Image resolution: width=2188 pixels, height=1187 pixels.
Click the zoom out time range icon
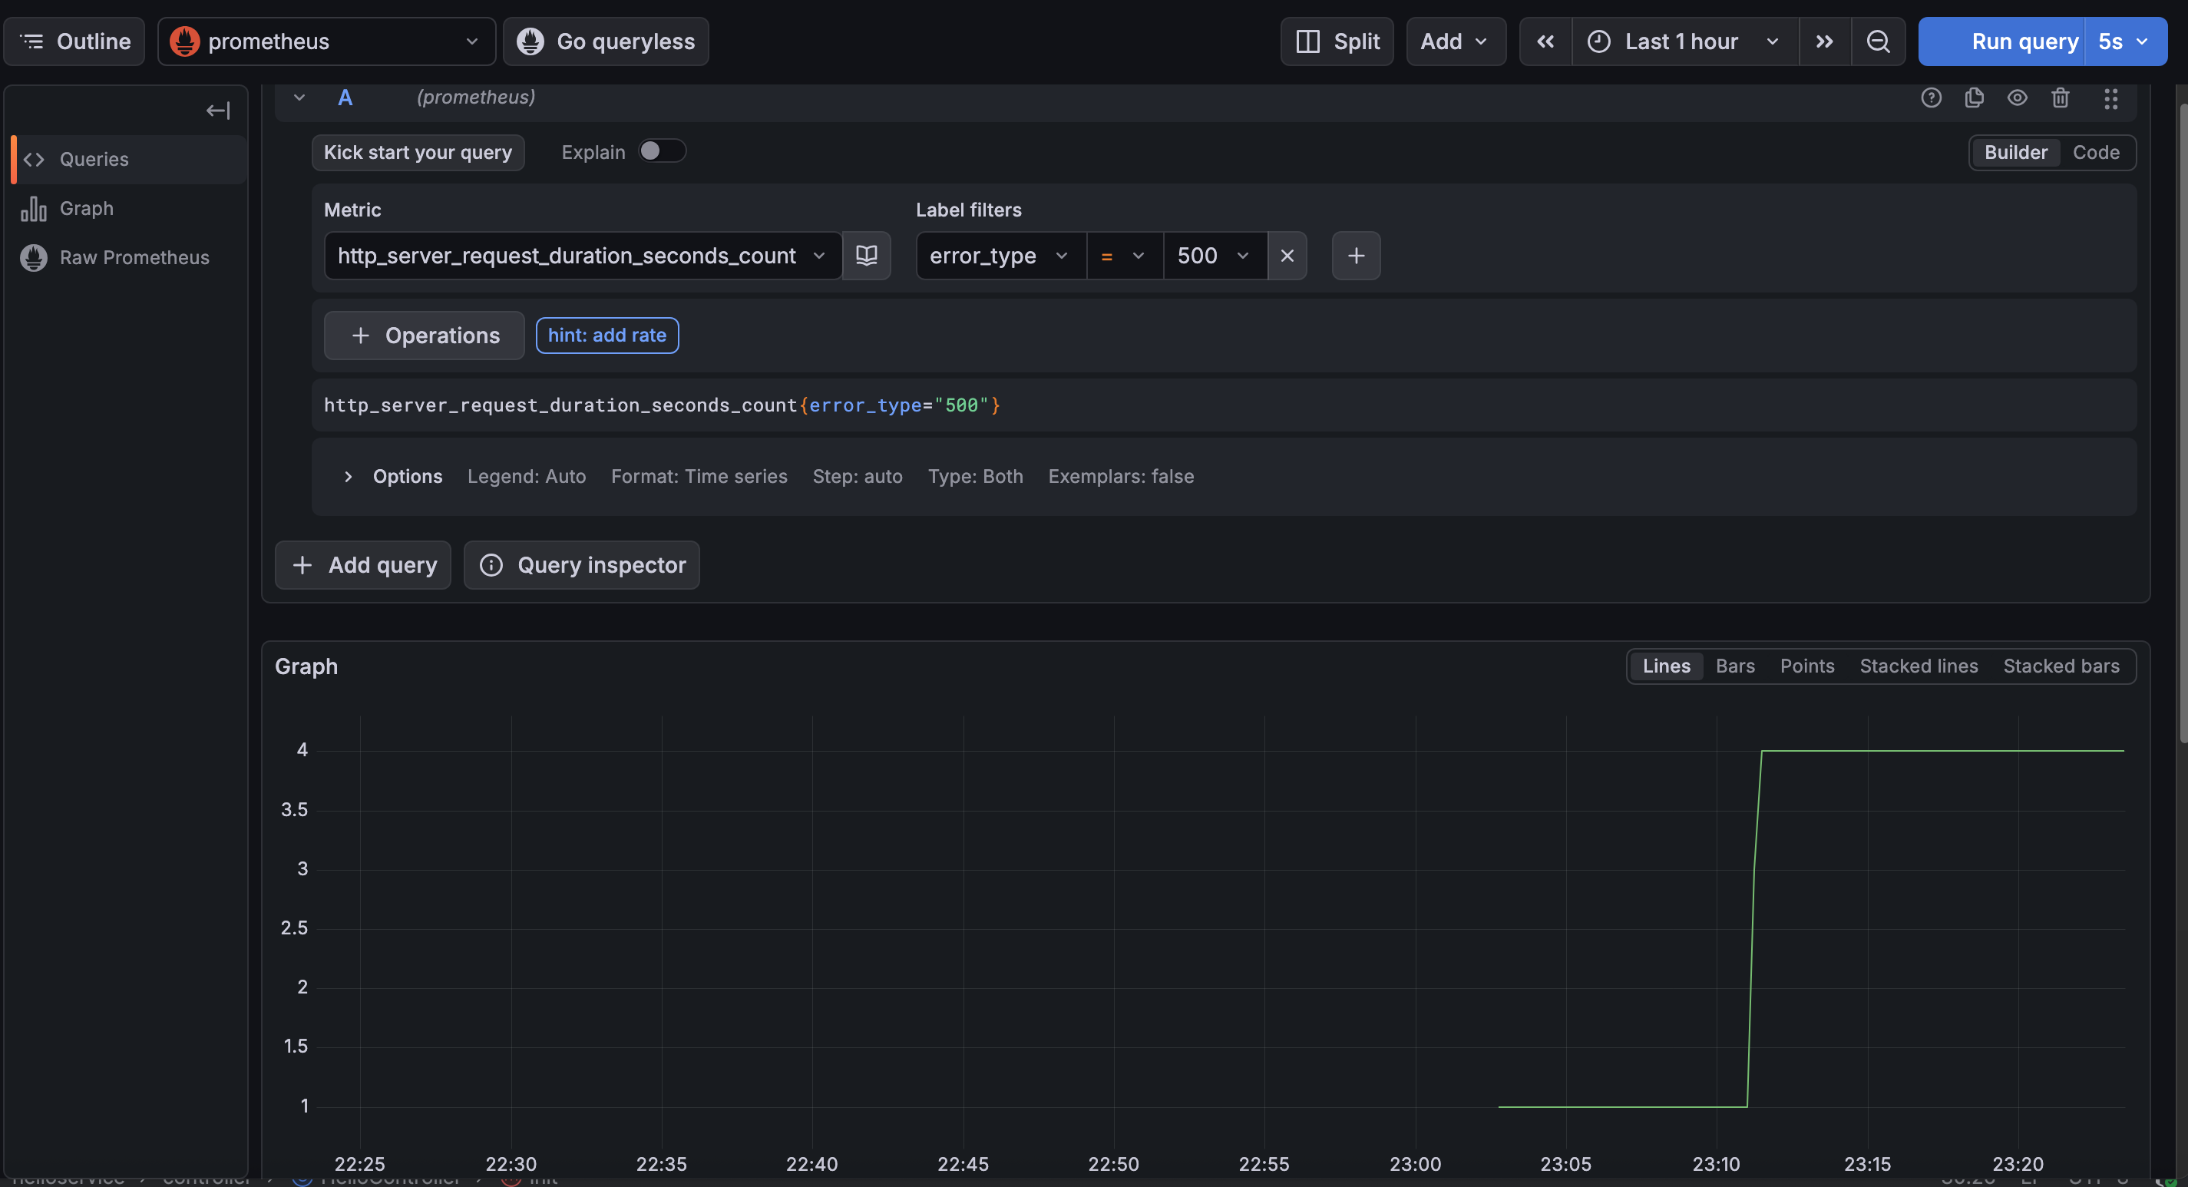coord(1877,41)
